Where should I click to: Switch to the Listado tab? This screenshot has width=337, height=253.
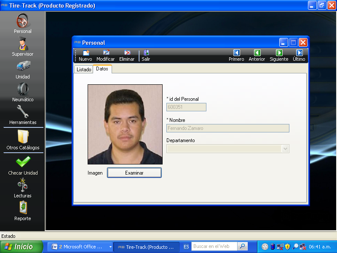(84, 70)
